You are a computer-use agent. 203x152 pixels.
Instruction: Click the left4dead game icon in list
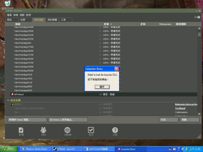pyautogui.click(x=12, y=94)
